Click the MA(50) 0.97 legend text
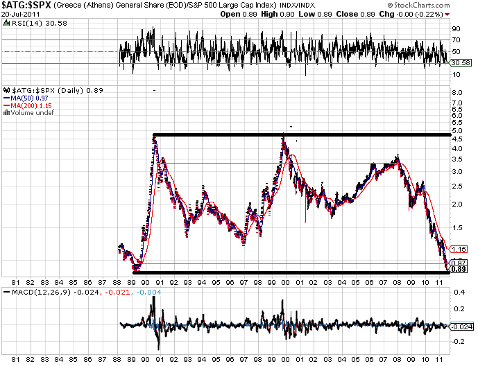 pyautogui.click(x=30, y=98)
